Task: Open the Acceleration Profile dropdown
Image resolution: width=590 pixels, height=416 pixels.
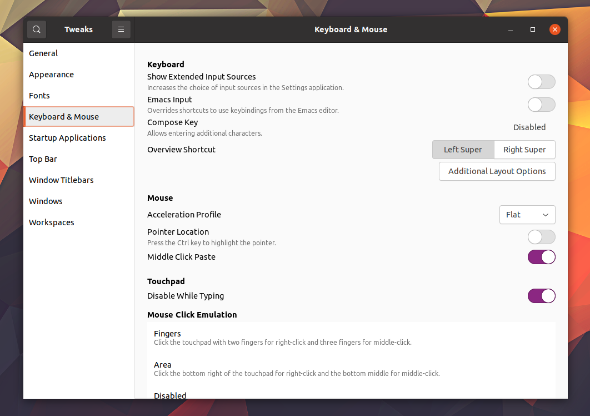Action: click(x=527, y=214)
